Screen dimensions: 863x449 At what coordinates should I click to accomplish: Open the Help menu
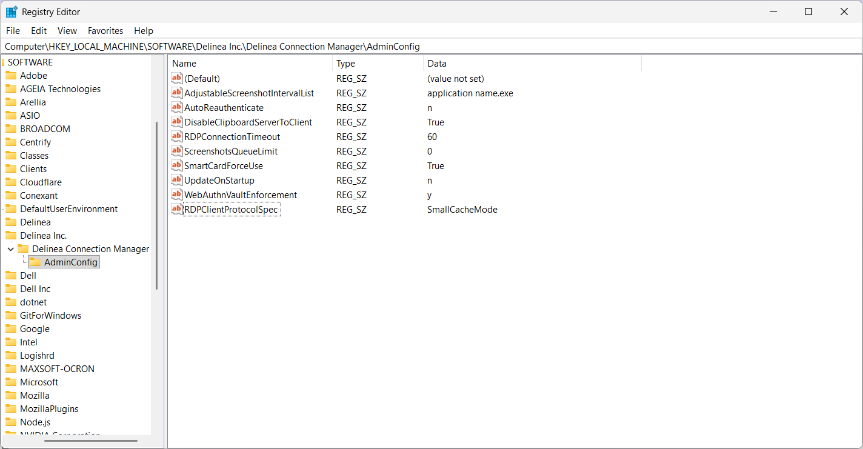point(144,31)
